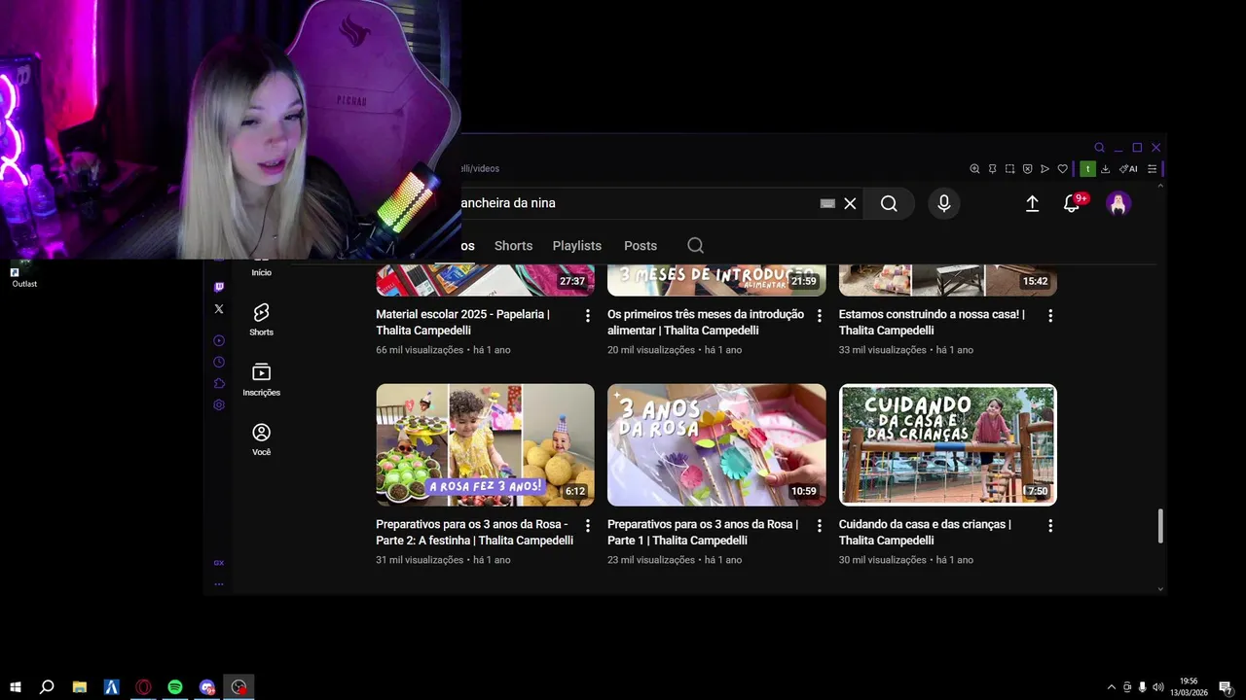Open File Explorer from the taskbar
The image size is (1246, 700).
(80, 687)
